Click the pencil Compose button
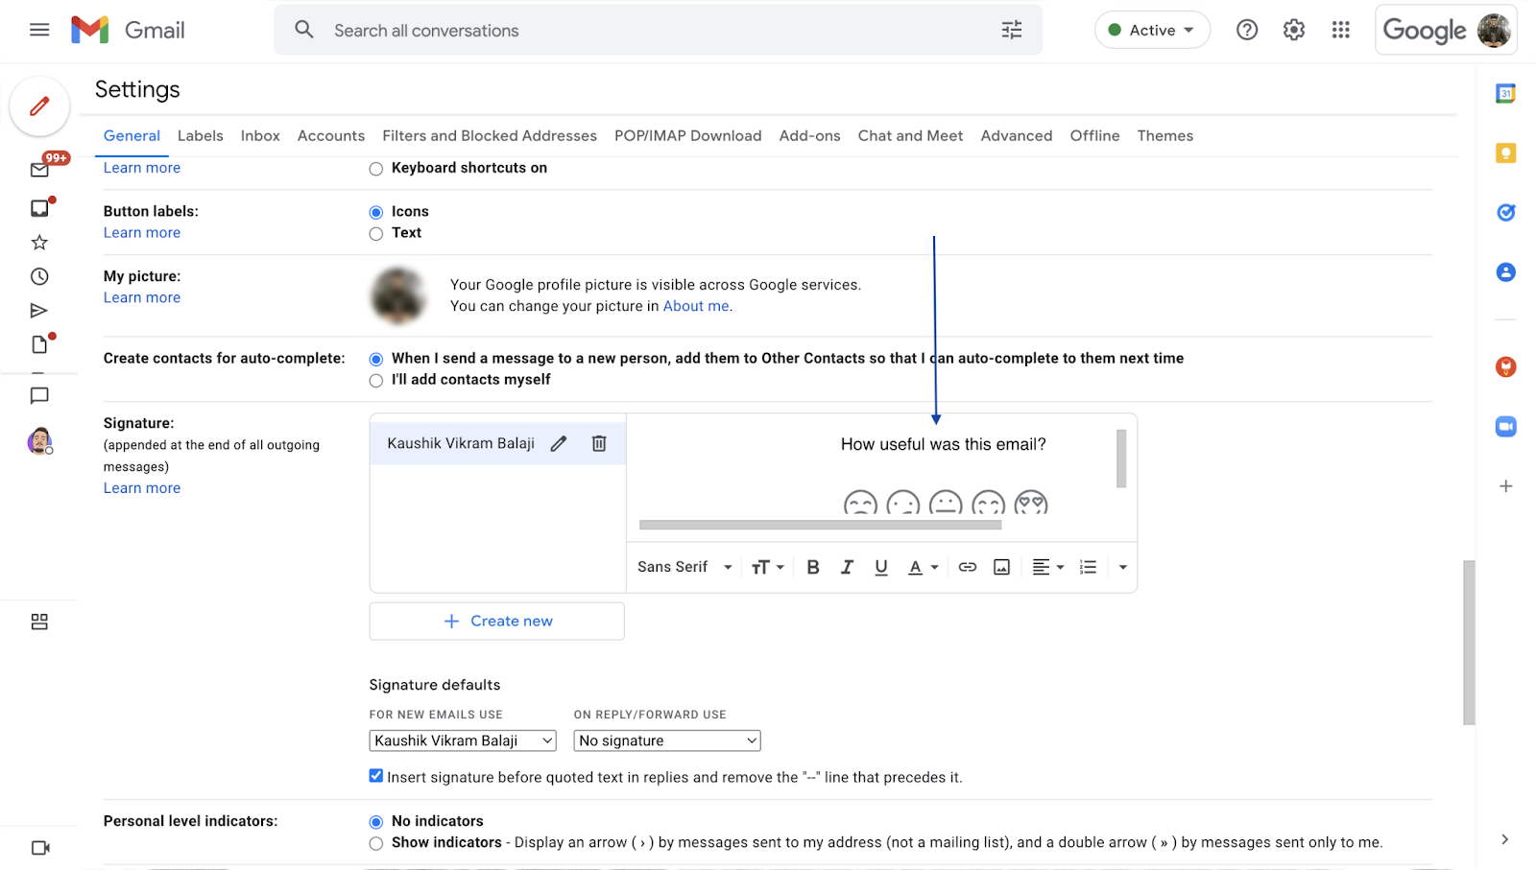Viewport: 1536px width, 870px height. [39, 106]
